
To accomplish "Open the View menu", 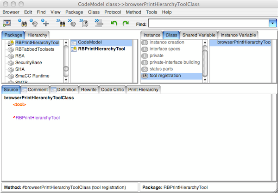I will pos(56,12).
